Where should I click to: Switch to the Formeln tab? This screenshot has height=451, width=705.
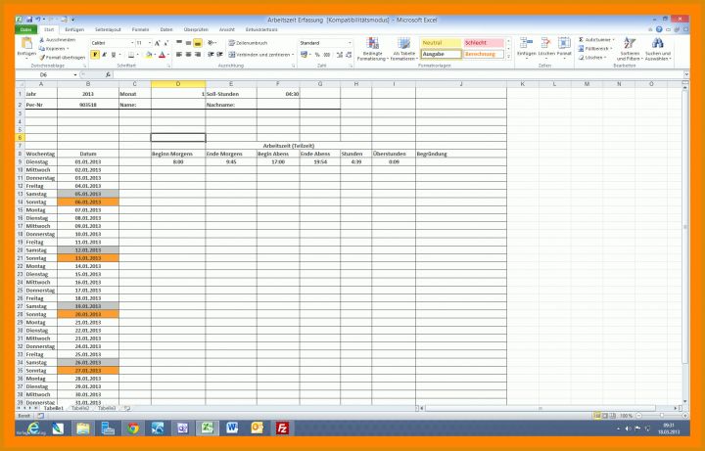(x=140, y=29)
